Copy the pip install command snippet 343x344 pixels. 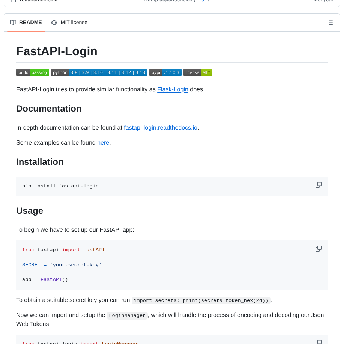point(318,185)
